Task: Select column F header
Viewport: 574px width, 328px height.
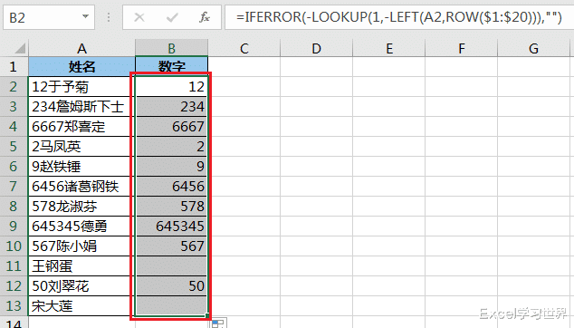Action: (461, 48)
